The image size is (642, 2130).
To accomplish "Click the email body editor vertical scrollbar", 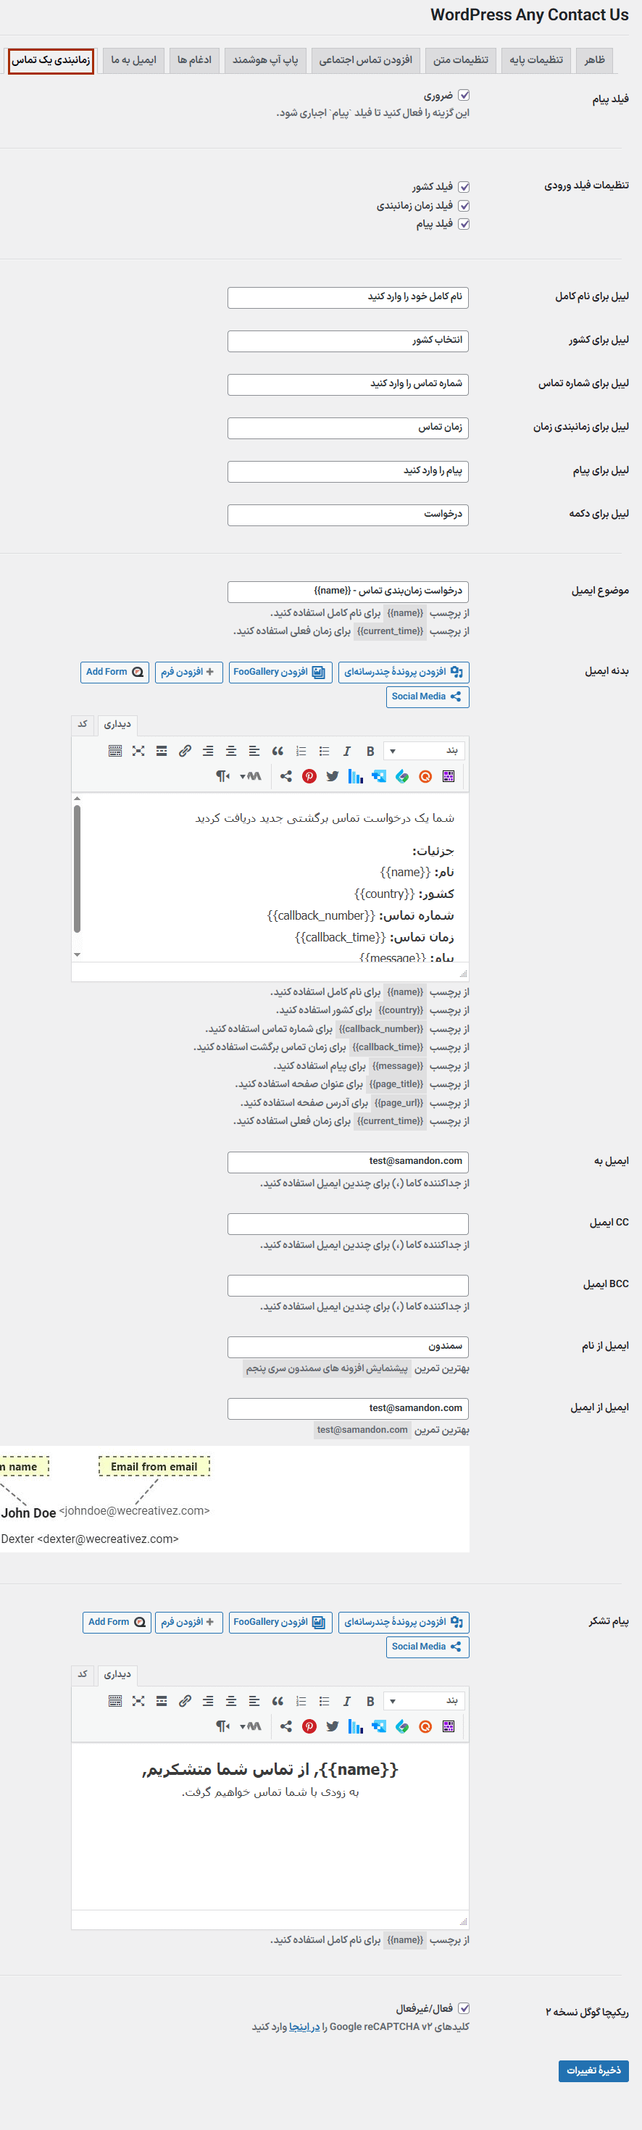I will (77, 868).
